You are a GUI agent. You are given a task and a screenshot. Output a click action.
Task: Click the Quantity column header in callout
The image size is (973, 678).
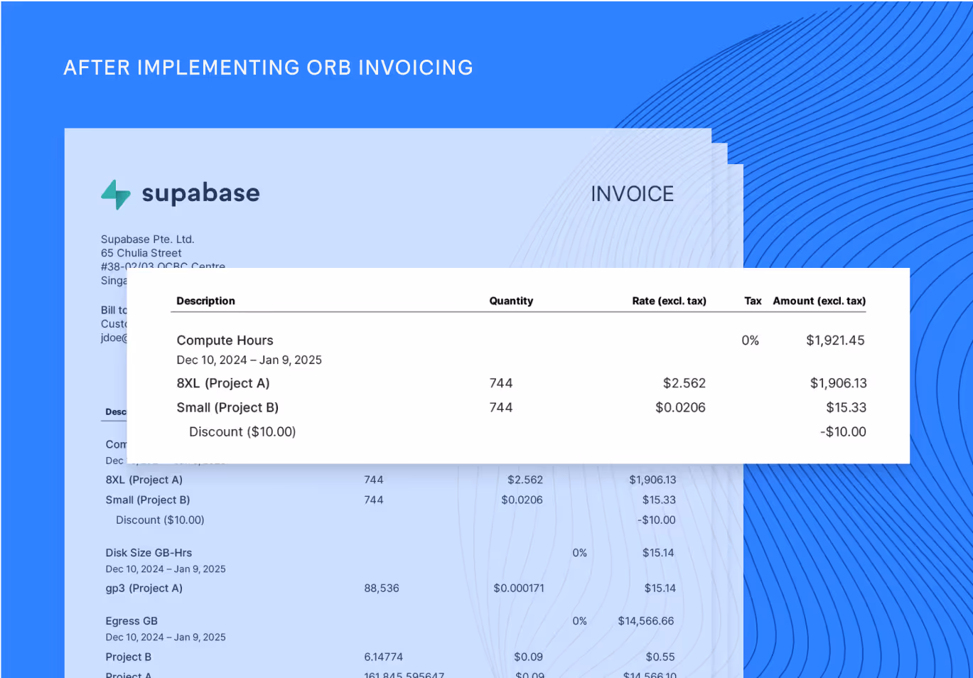511,301
